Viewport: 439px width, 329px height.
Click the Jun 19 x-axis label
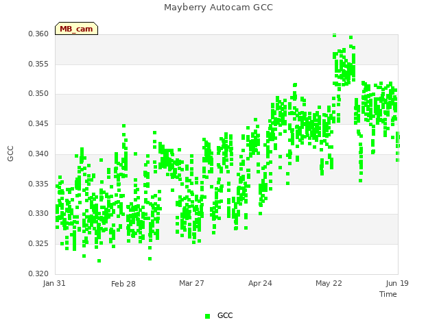click(397, 283)
